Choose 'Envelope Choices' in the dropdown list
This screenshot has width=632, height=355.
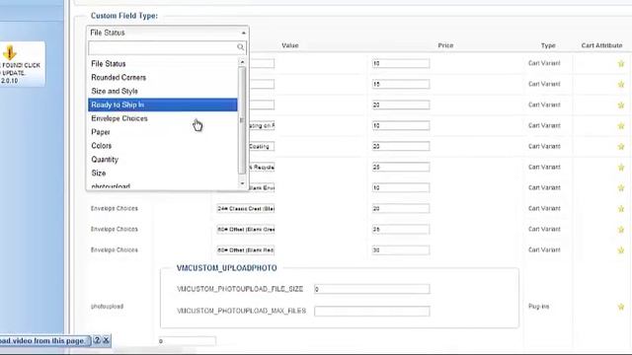(x=162, y=118)
